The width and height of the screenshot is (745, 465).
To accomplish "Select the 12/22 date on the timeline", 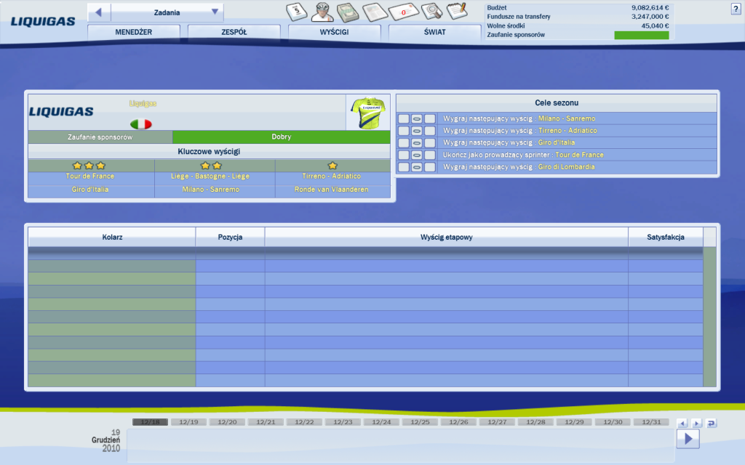I will click(x=304, y=422).
